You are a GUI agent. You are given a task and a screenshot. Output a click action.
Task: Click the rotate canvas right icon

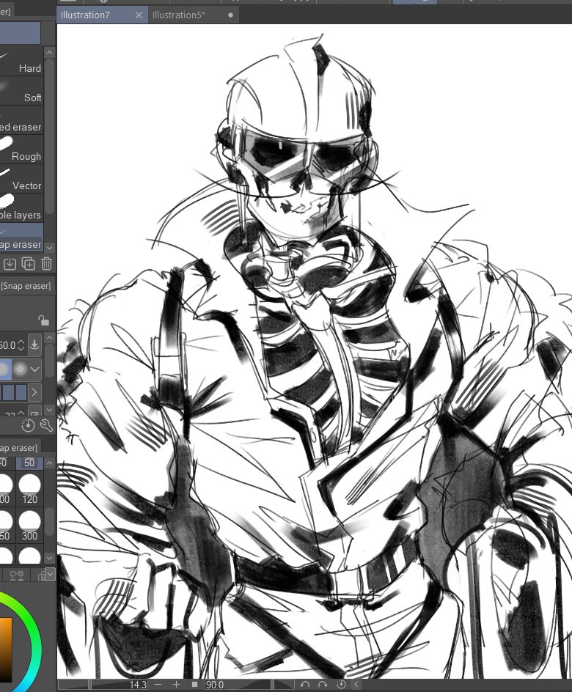point(323,685)
